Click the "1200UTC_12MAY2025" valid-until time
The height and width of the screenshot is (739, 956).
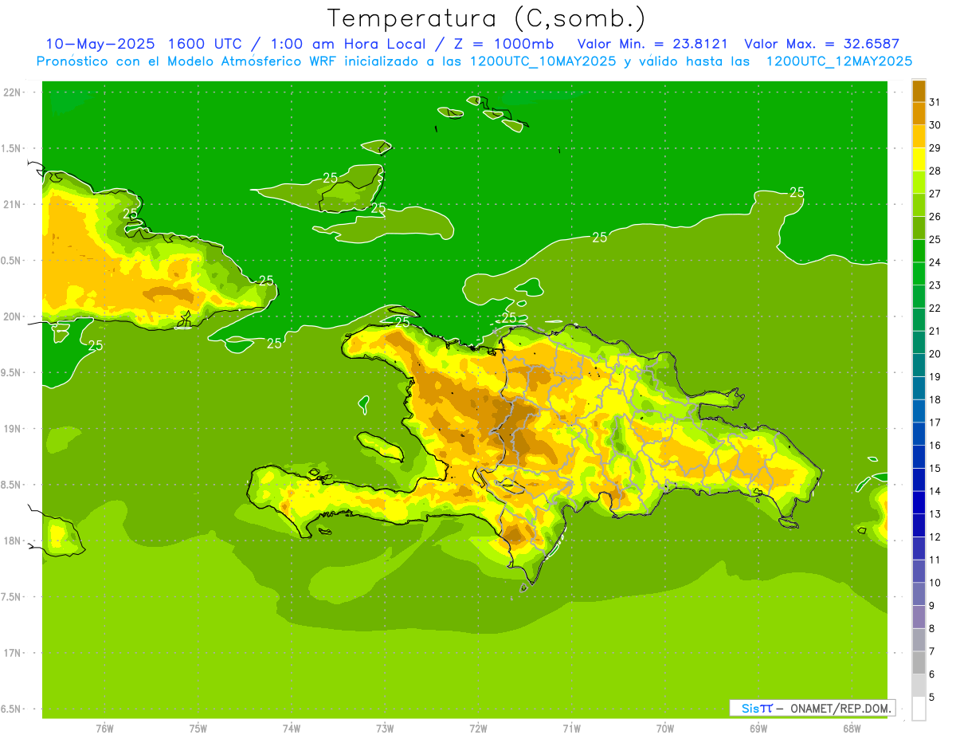(839, 61)
